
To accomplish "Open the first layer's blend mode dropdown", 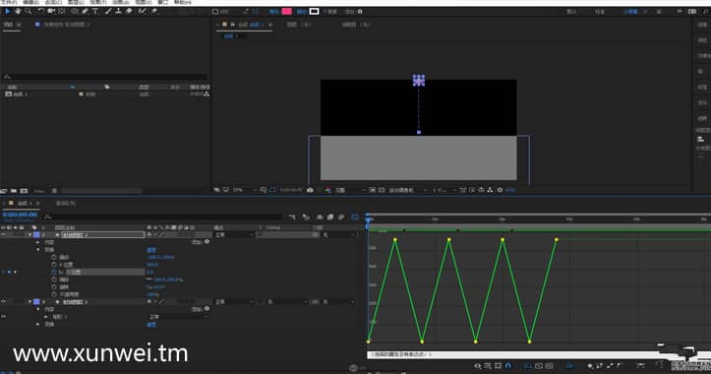I will [x=233, y=234].
